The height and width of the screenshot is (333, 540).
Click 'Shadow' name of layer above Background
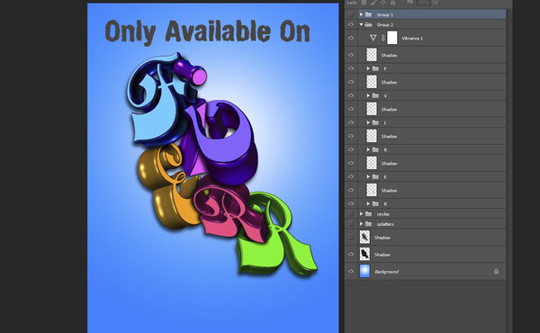pos(382,255)
